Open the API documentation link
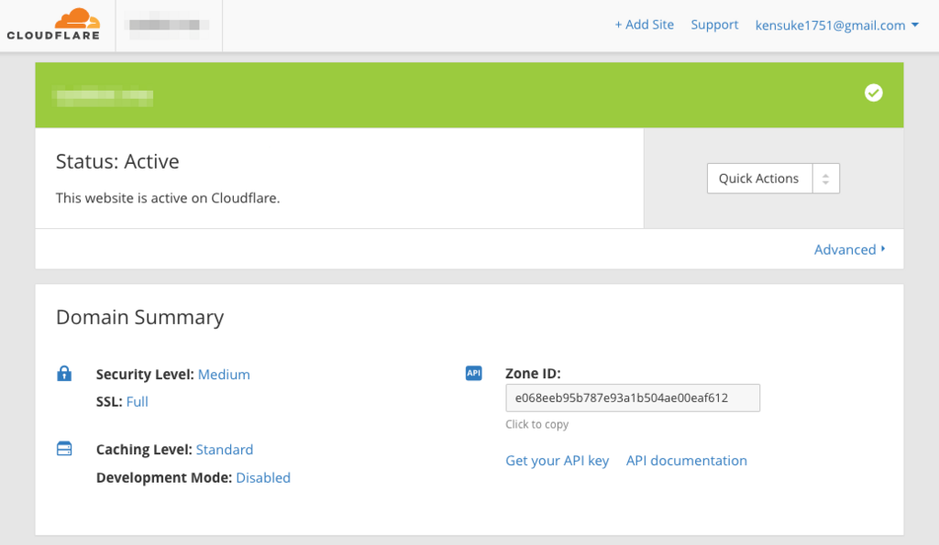This screenshot has width=939, height=545. click(x=686, y=461)
